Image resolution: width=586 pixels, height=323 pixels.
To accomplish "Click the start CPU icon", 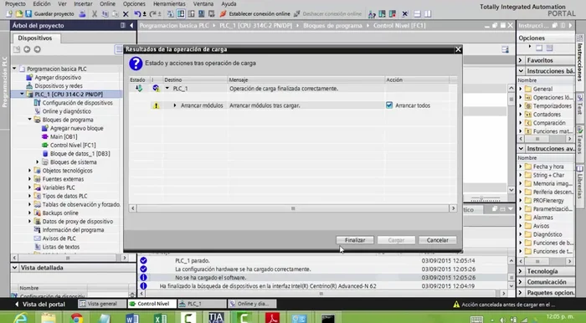I will tap(382, 14).
